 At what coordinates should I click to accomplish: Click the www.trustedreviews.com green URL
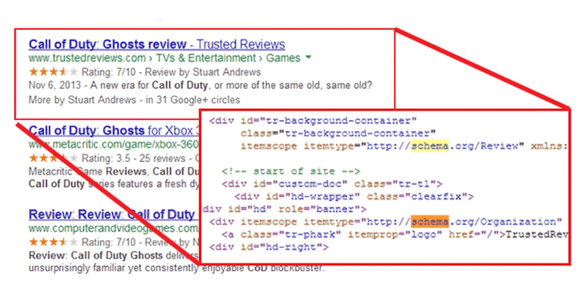click(x=87, y=58)
